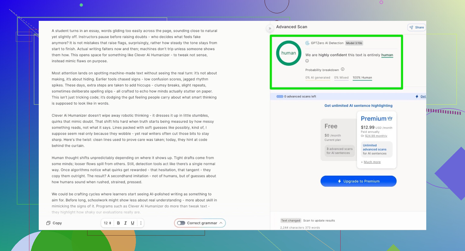Image resolution: width=465 pixels, height=251 pixels.
Task: Click the $24.99 monthly pricing link
Action: point(376,136)
